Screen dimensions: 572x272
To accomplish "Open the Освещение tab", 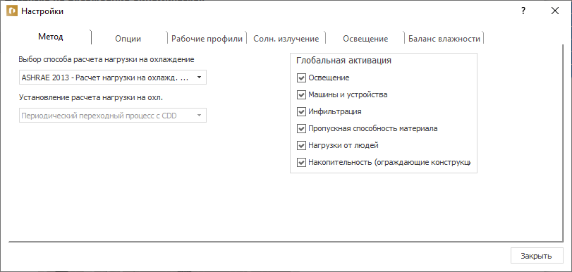I will pyautogui.click(x=365, y=39).
